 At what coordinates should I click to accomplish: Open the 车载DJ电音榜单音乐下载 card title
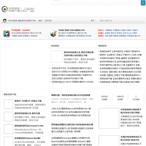131,138
